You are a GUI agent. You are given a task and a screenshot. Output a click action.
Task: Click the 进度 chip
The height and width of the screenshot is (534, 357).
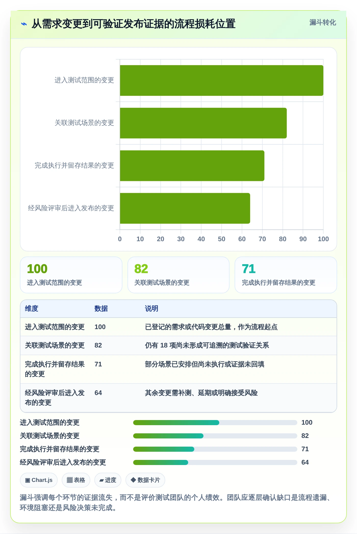[108, 480]
